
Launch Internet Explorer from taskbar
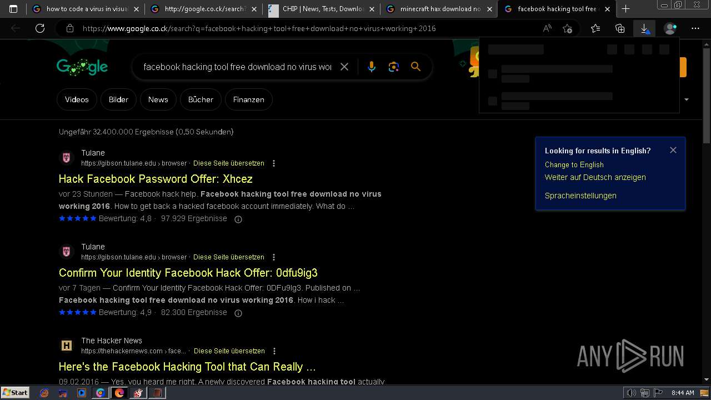point(44,393)
